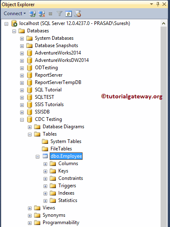Expand the System Databases folder

22,39
